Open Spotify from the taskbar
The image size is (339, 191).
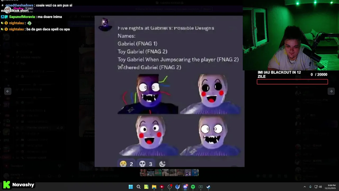[x=193, y=187]
